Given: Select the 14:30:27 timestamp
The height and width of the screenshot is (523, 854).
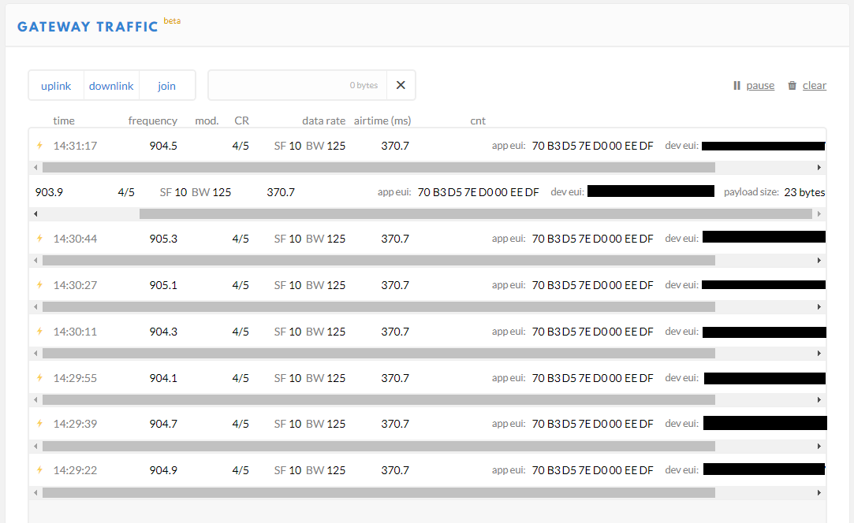Looking at the screenshot, I should [75, 284].
